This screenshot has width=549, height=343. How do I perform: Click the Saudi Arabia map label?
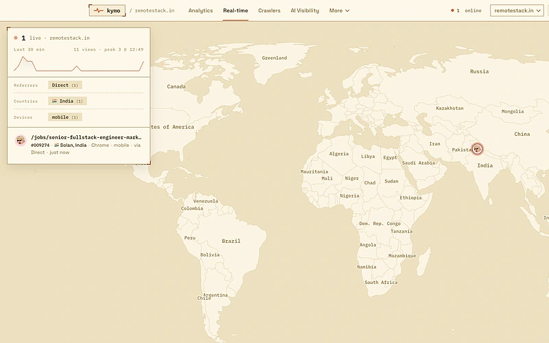click(x=419, y=163)
